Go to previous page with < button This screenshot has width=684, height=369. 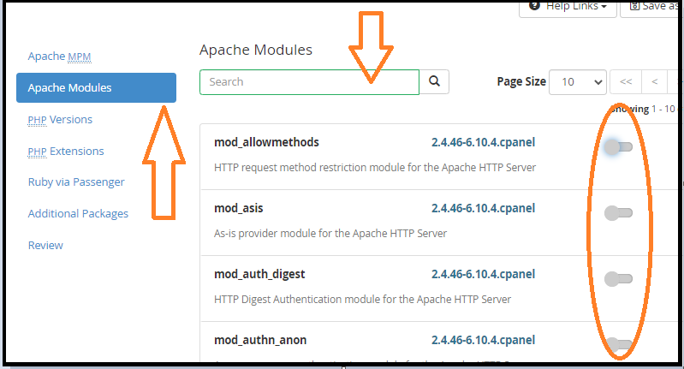[654, 81]
